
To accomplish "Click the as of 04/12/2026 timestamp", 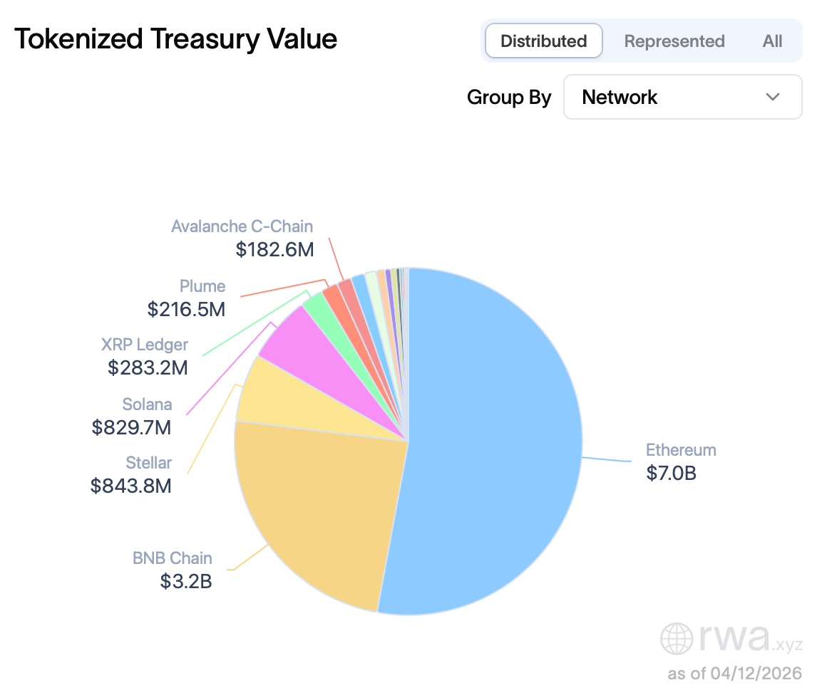I will (734, 673).
